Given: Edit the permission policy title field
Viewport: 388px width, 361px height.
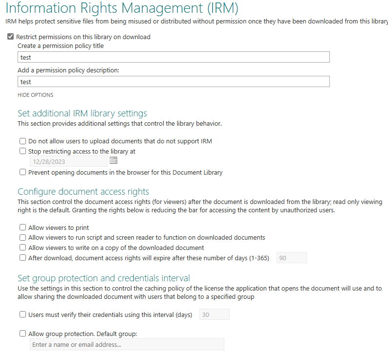Looking at the screenshot, I should 173,57.
